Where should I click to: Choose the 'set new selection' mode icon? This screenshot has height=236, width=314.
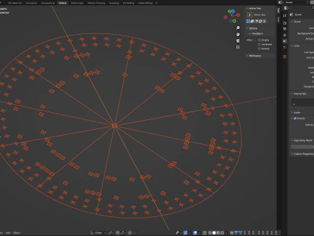[248, 21]
